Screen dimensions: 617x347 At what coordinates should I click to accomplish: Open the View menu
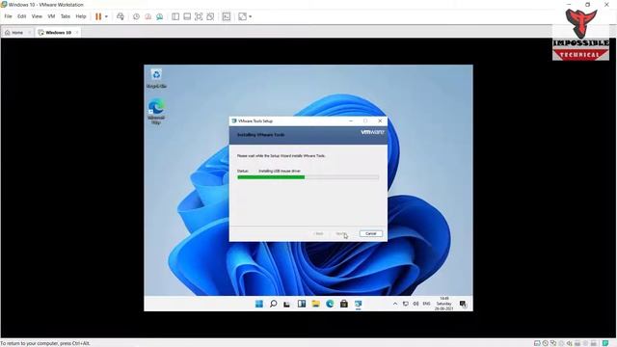(37, 16)
